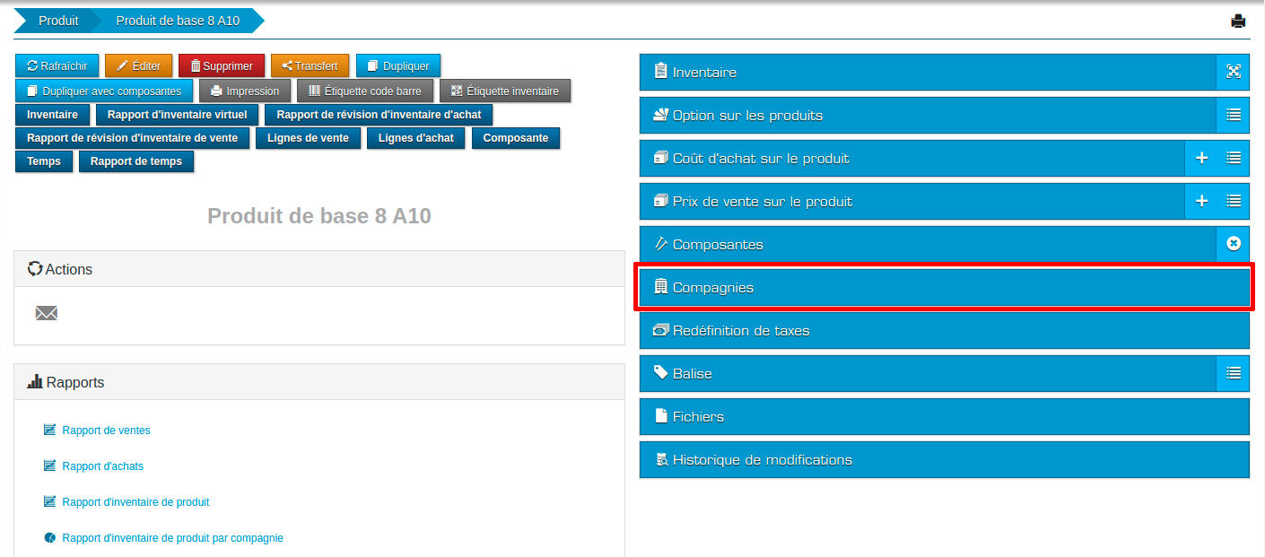Image resolution: width=1265 pixels, height=557 pixels.
Task: Open the expand icon on Inventaire panel
Action: (x=1234, y=72)
